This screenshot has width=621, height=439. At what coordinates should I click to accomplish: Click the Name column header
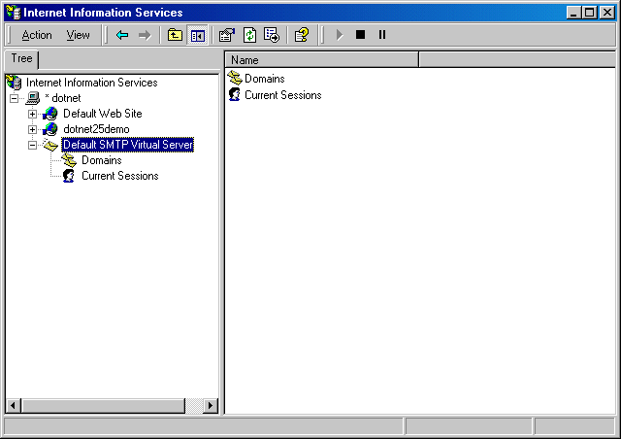click(320, 60)
